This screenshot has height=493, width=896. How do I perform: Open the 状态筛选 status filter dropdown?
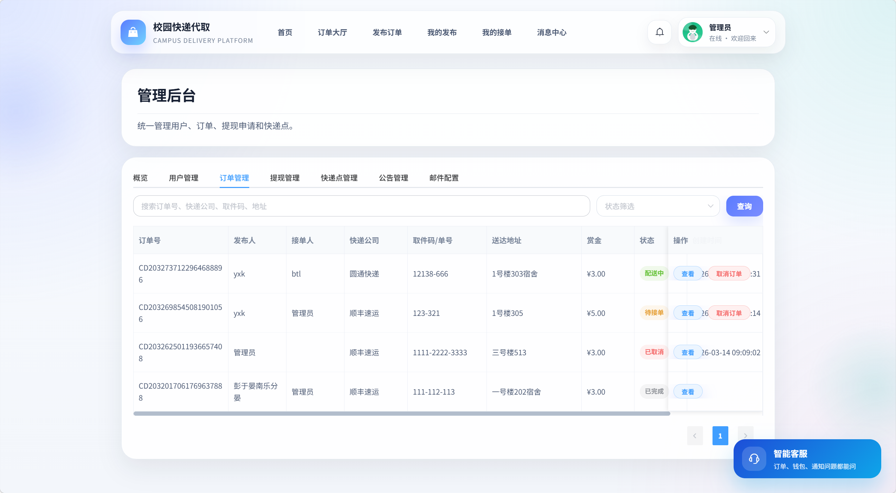coord(658,206)
